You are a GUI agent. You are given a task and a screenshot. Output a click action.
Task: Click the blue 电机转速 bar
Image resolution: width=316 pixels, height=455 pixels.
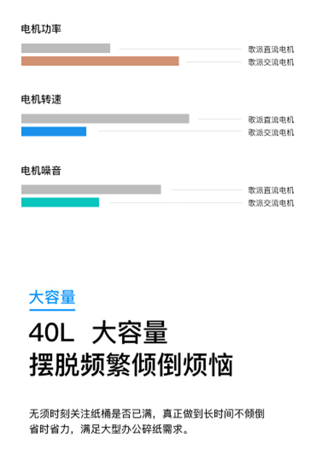pyautogui.click(x=54, y=132)
